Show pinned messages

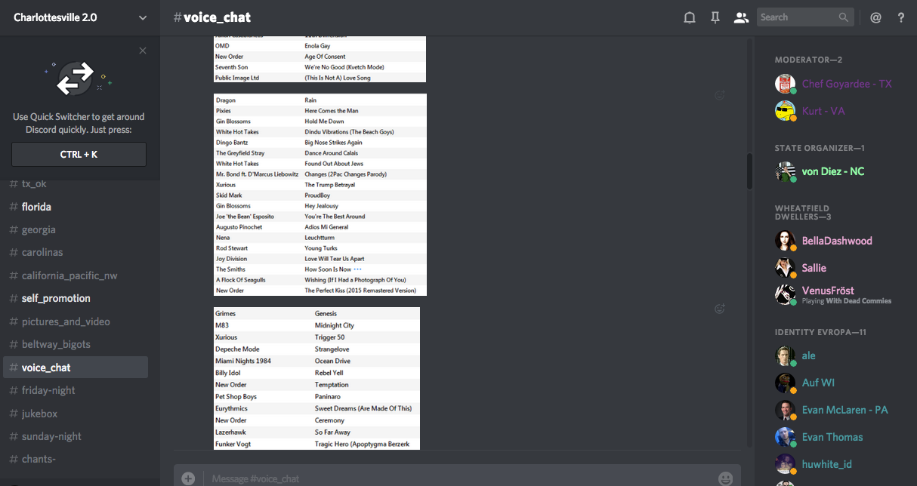[x=715, y=17]
